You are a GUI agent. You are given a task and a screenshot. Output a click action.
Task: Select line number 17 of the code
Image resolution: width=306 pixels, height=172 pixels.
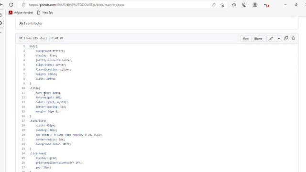[x=23, y=121]
